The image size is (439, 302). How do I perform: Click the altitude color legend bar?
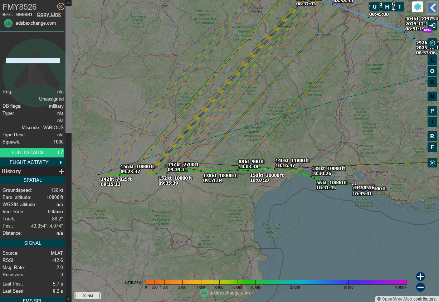click(276, 282)
